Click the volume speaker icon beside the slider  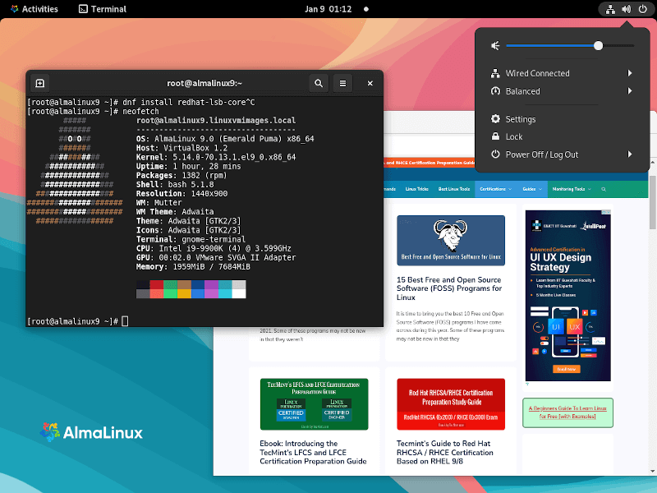[495, 46]
